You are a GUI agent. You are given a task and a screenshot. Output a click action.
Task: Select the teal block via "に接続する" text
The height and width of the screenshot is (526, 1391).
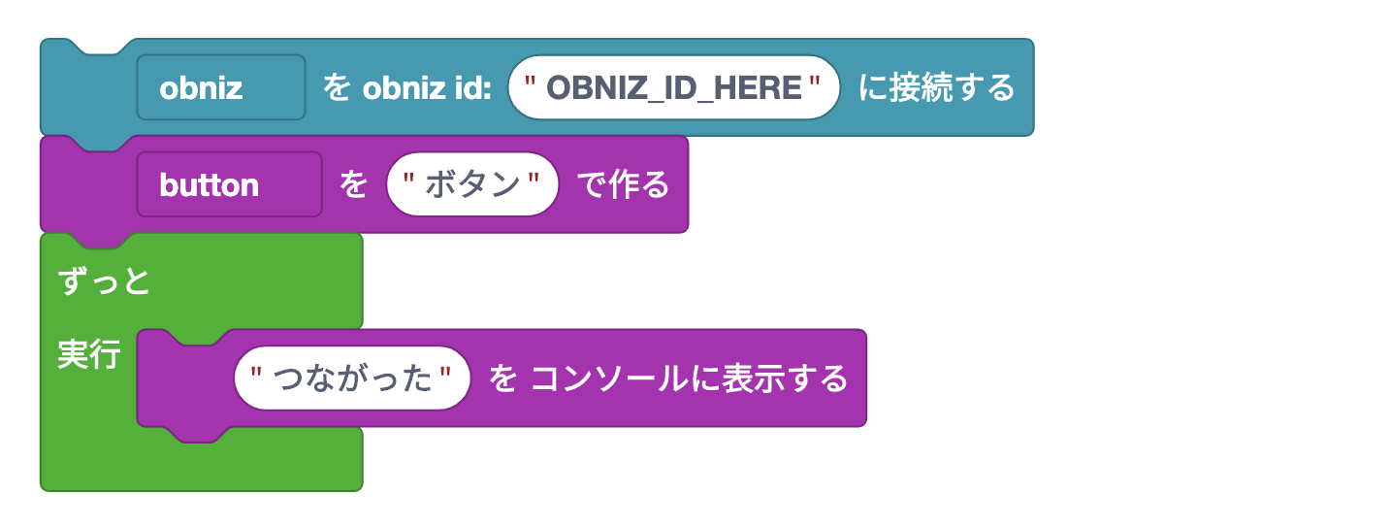[936, 88]
